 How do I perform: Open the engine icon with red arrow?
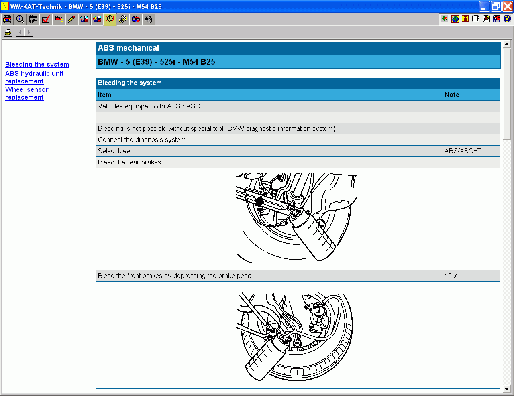84,19
